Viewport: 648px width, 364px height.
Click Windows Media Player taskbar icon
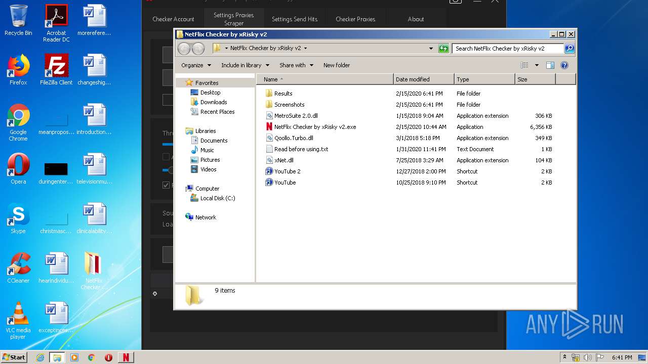[x=74, y=357]
